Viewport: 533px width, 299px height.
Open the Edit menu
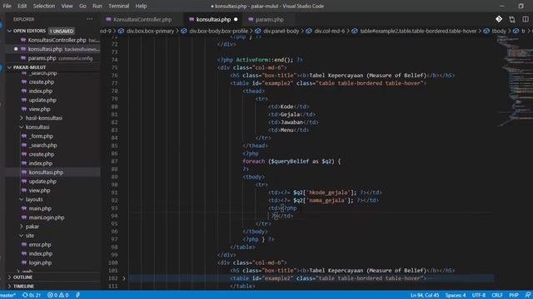(x=22, y=6)
